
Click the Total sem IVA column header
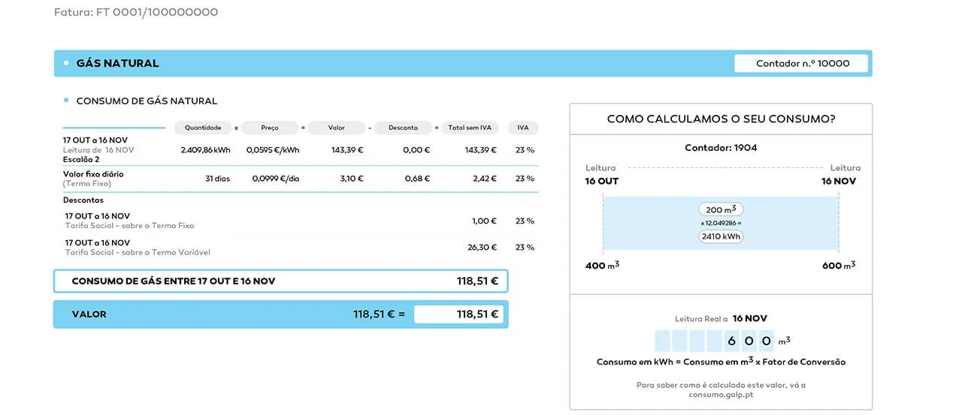pyautogui.click(x=470, y=128)
